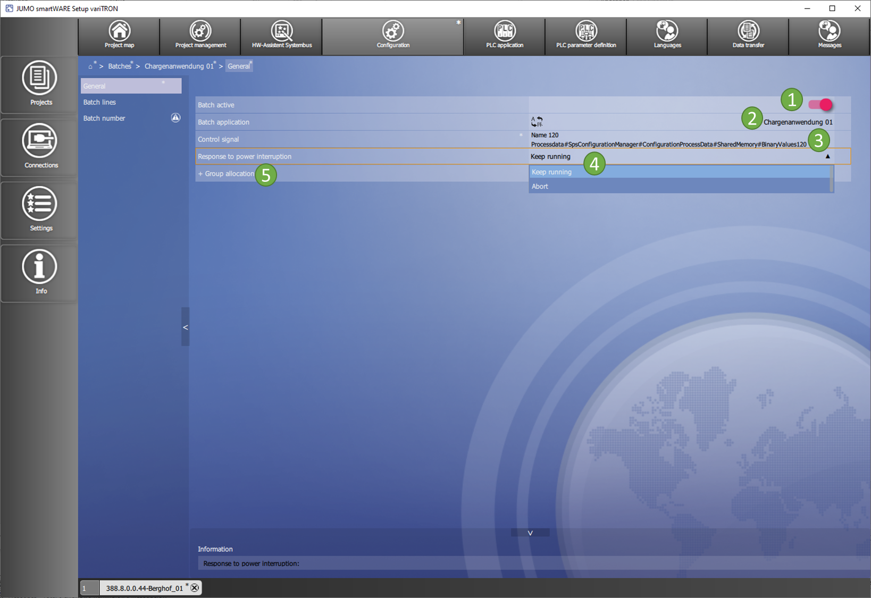Launch the HW-Assistent Systembus
871x598 pixels.
pyautogui.click(x=282, y=36)
